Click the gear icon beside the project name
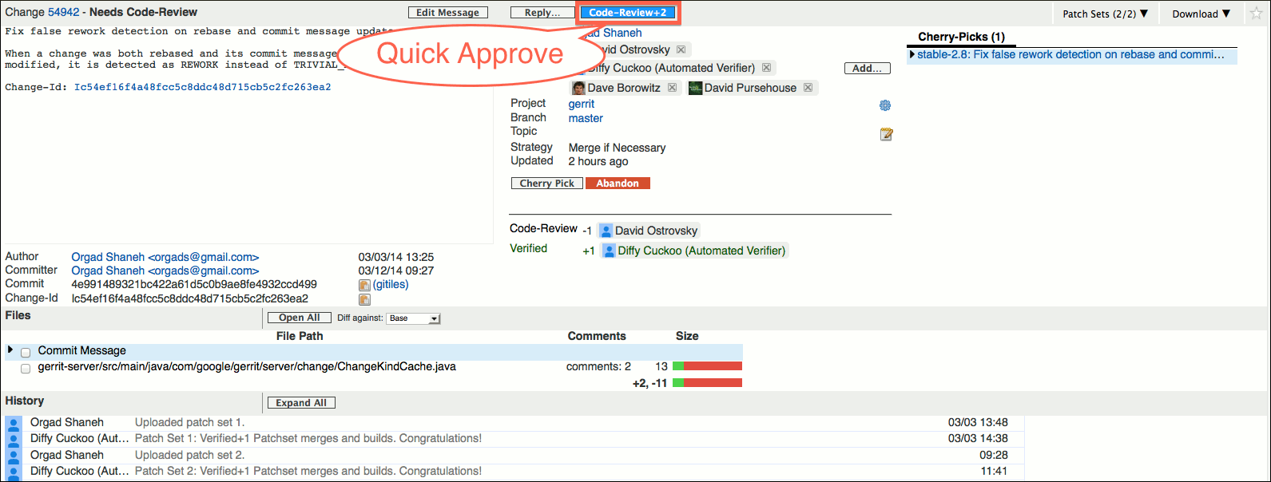Screen dimensions: 1271x482 pos(885,105)
